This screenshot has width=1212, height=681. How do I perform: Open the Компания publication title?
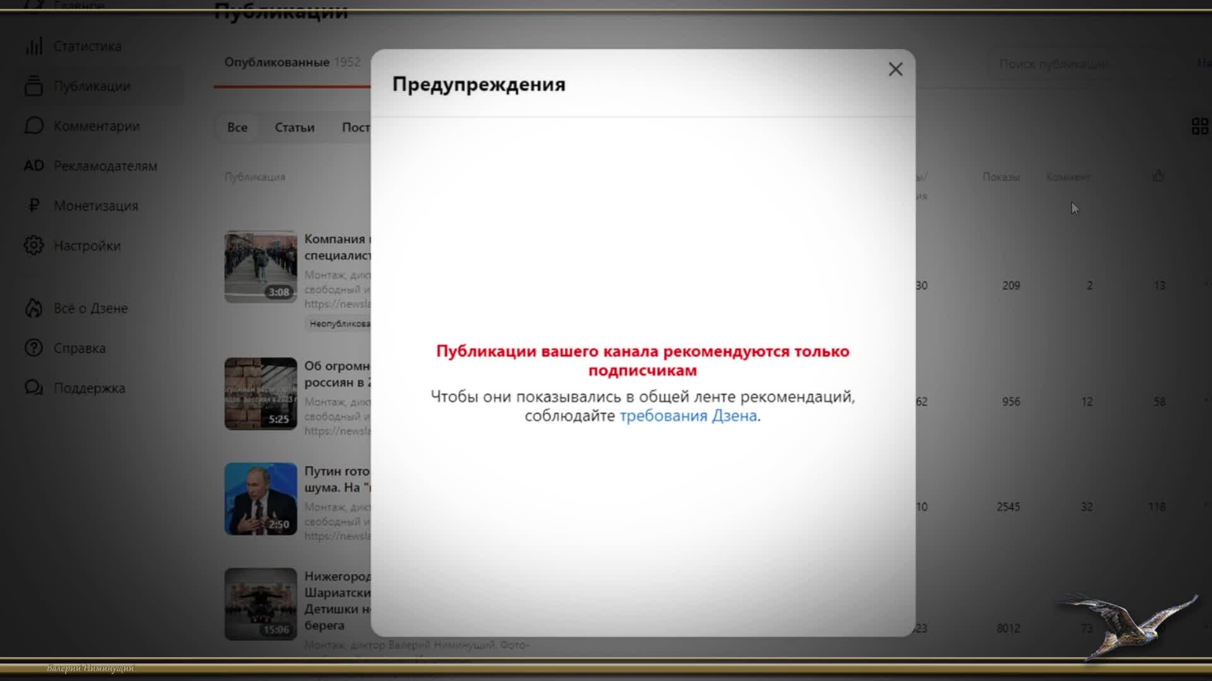[338, 247]
